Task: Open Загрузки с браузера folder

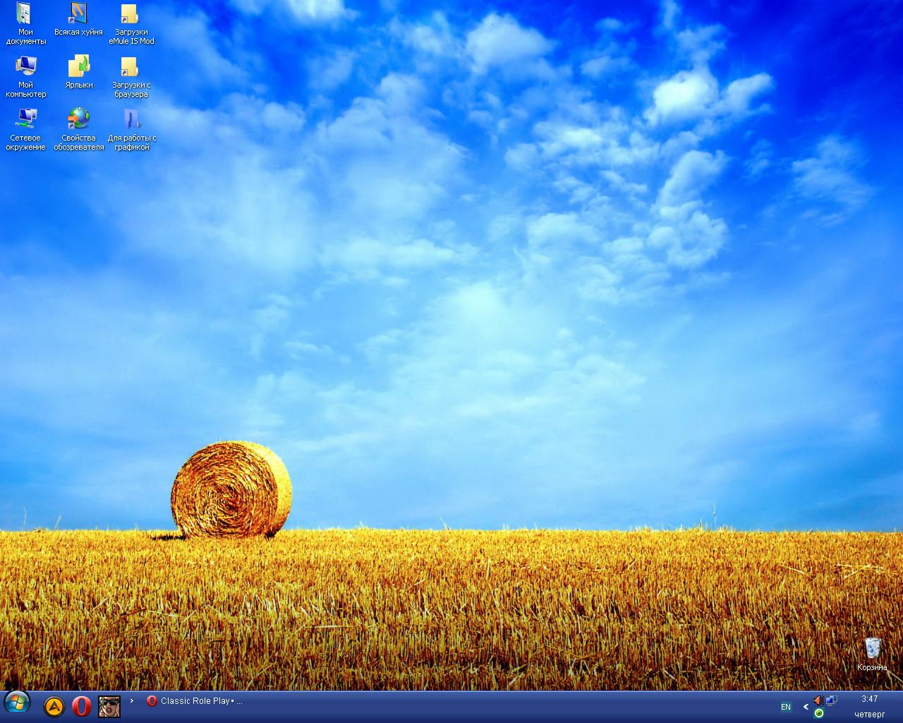Action: [131, 76]
